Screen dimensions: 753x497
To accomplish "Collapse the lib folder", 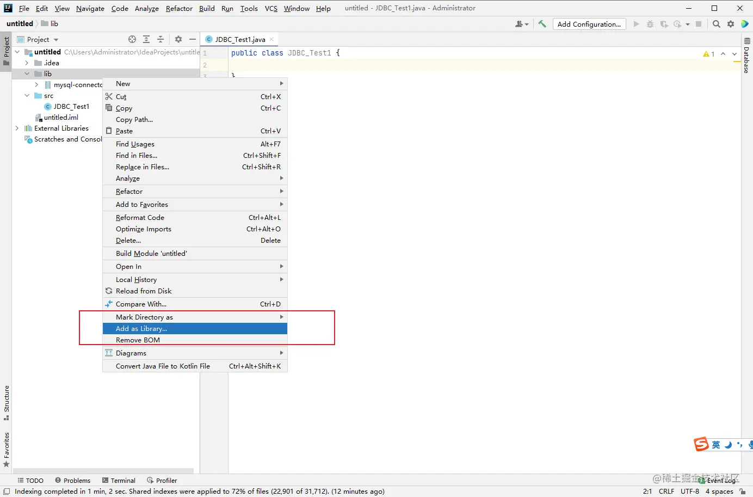I will pyautogui.click(x=27, y=73).
